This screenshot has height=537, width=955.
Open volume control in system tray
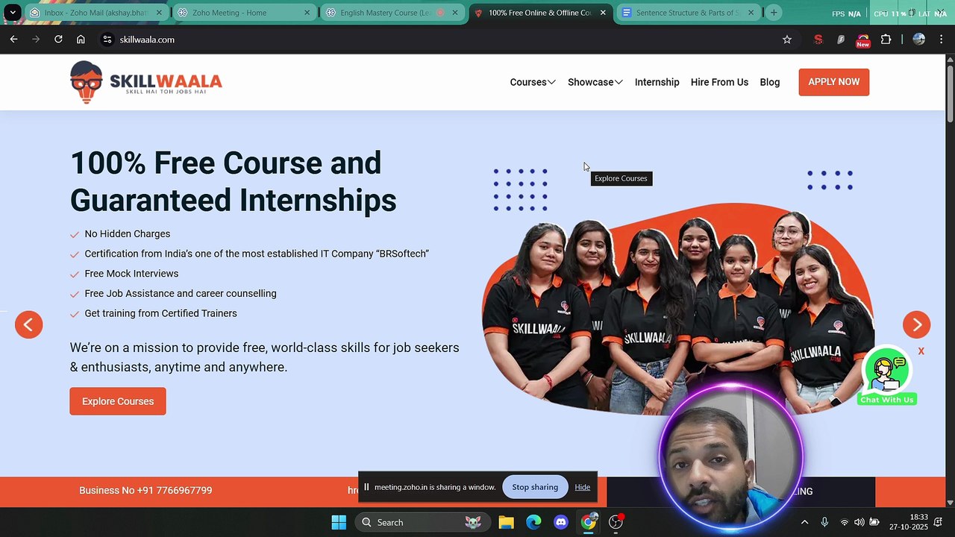859,522
